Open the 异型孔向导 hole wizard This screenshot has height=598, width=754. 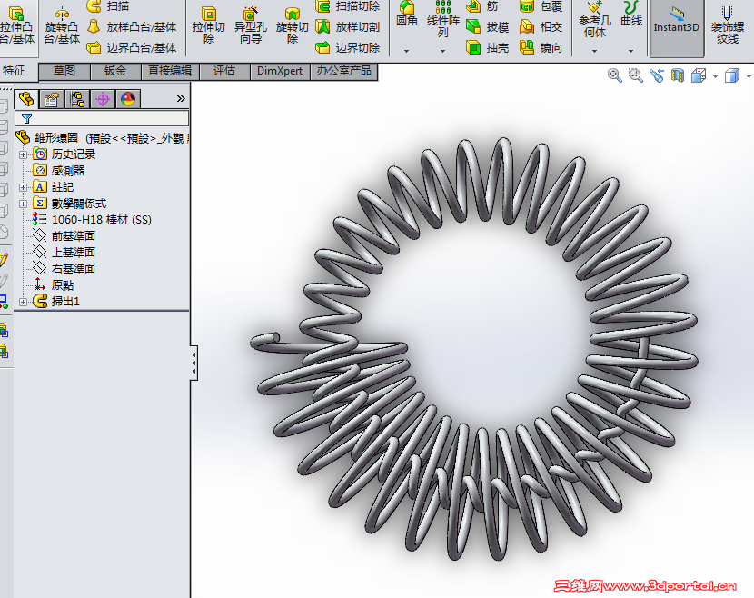tap(251, 26)
